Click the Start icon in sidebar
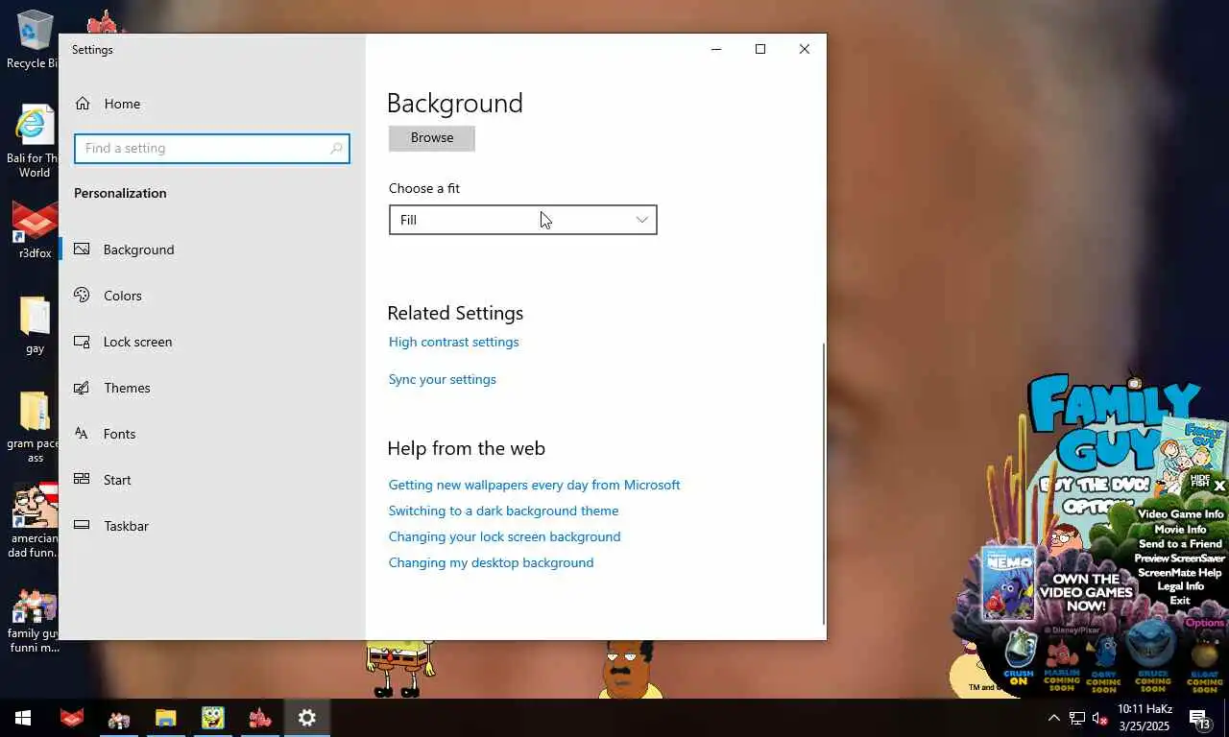Image resolution: width=1229 pixels, height=737 pixels. (x=83, y=480)
